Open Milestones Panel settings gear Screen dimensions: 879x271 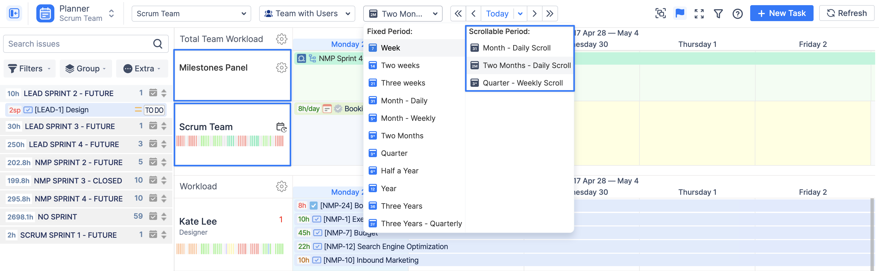point(281,67)
